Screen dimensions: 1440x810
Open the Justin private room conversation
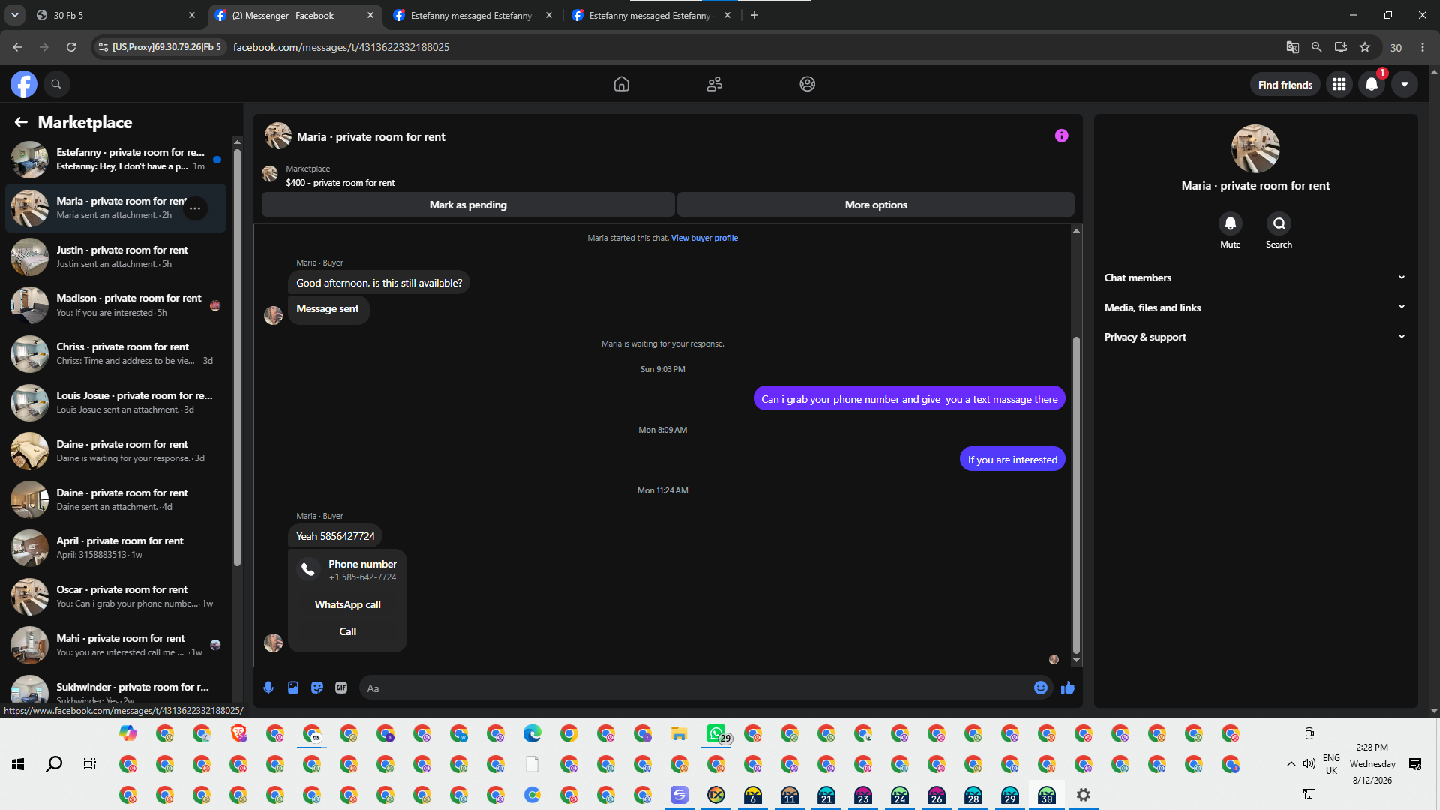[116, 256]
